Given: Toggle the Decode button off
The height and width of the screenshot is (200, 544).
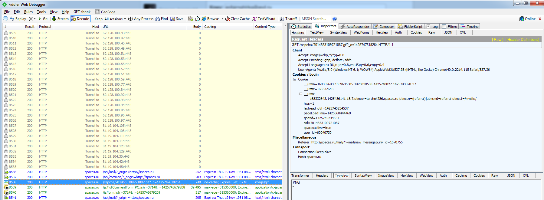Looking at the screenshot, I should 80,19.
